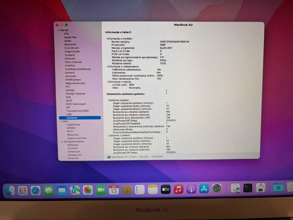Select Thunderbolt/USB4 in the sidebar
The height and width of the screenshot is (220, 293).
(x=77, y=111)
